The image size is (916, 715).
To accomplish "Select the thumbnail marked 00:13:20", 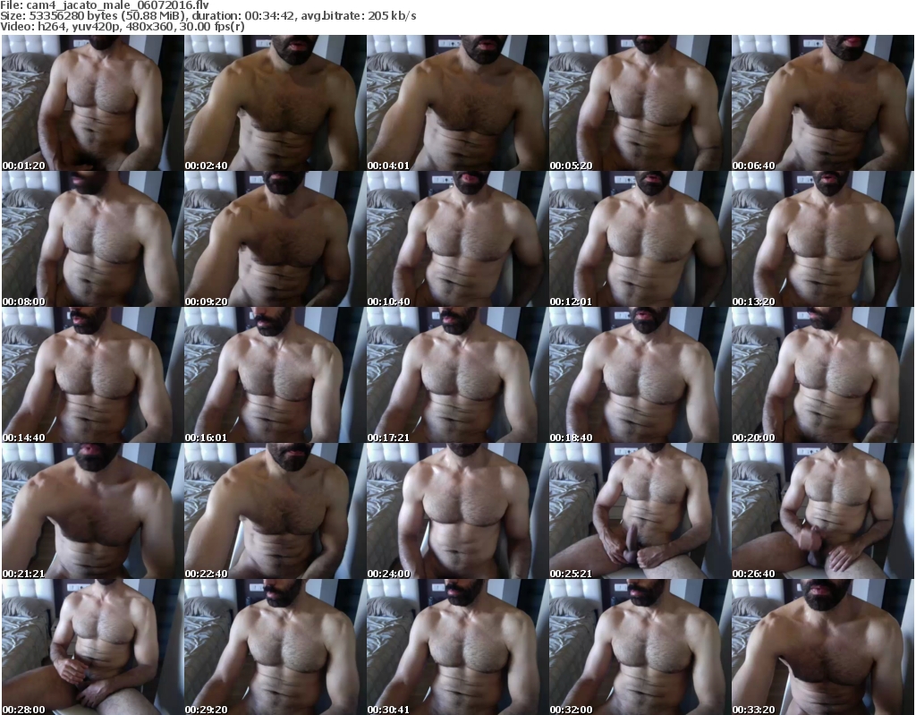I will point(821,239).
